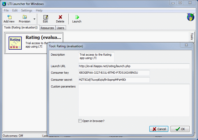This screenshot has height=140, width=198.
Task: Click into the Description text field
Action: pos(96,57)
